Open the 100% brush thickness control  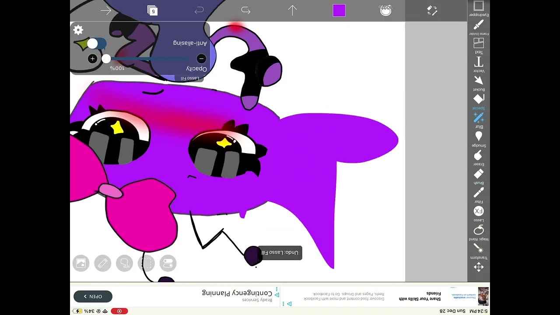pos(385,10)
